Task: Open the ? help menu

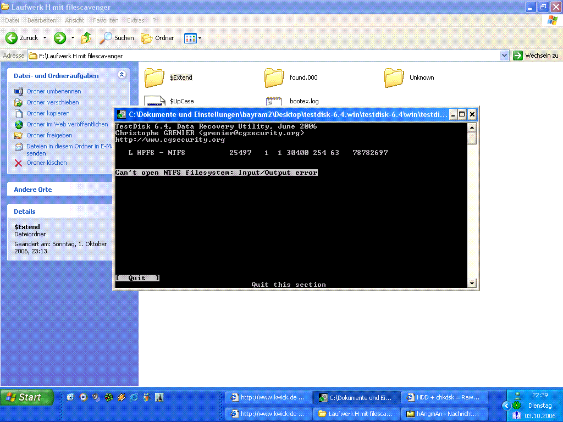Action: [x=154, y=20]
